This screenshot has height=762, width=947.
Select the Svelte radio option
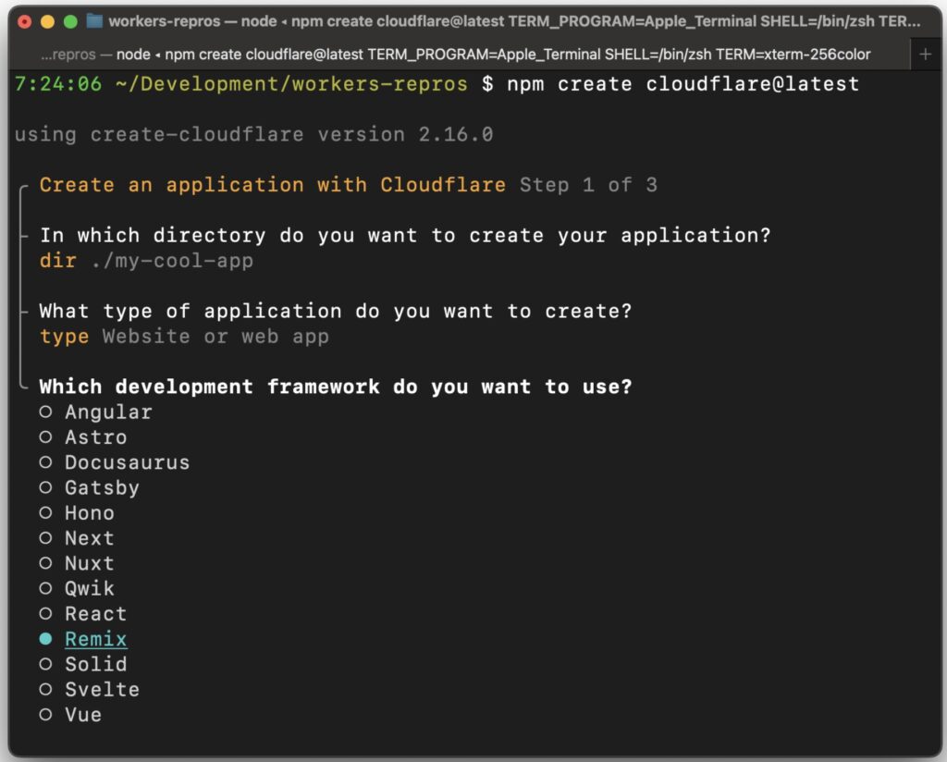pyautogui.click(x=46, y=690)
